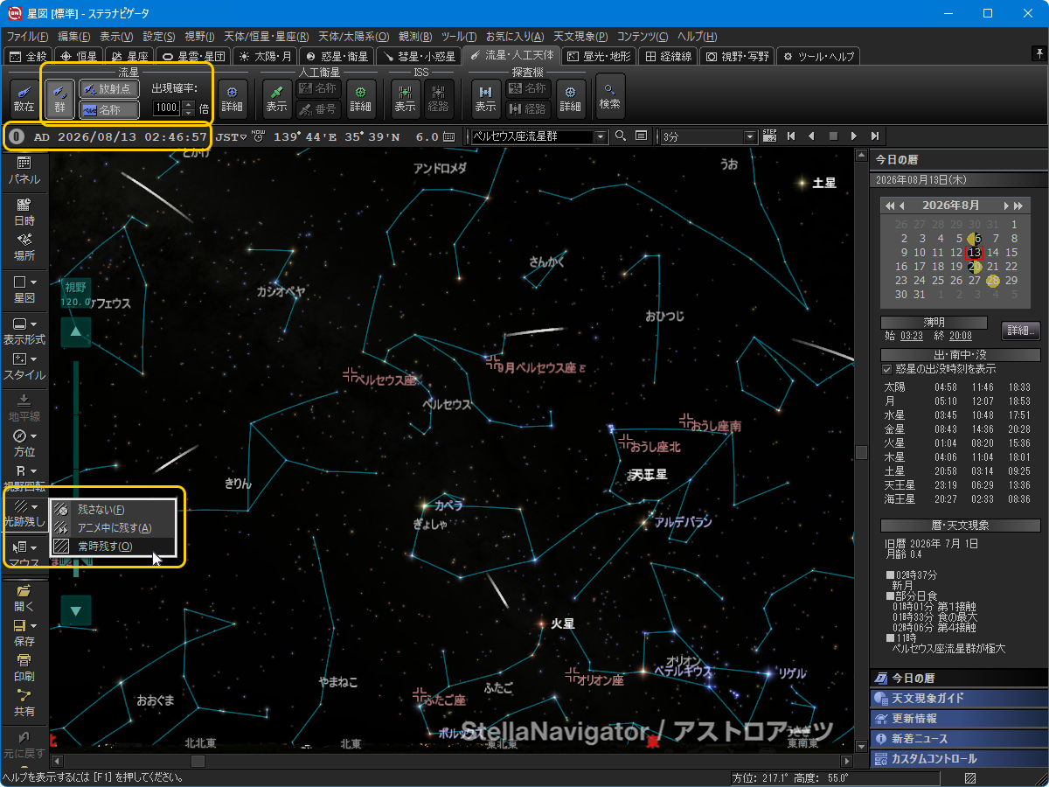Open space probe details (詳細)
1049x787 pixels.
point(570,99)
